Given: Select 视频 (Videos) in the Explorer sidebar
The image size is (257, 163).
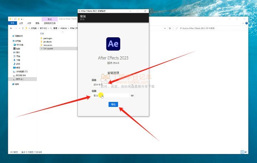Looking at the screenshot, I should 18,49.
